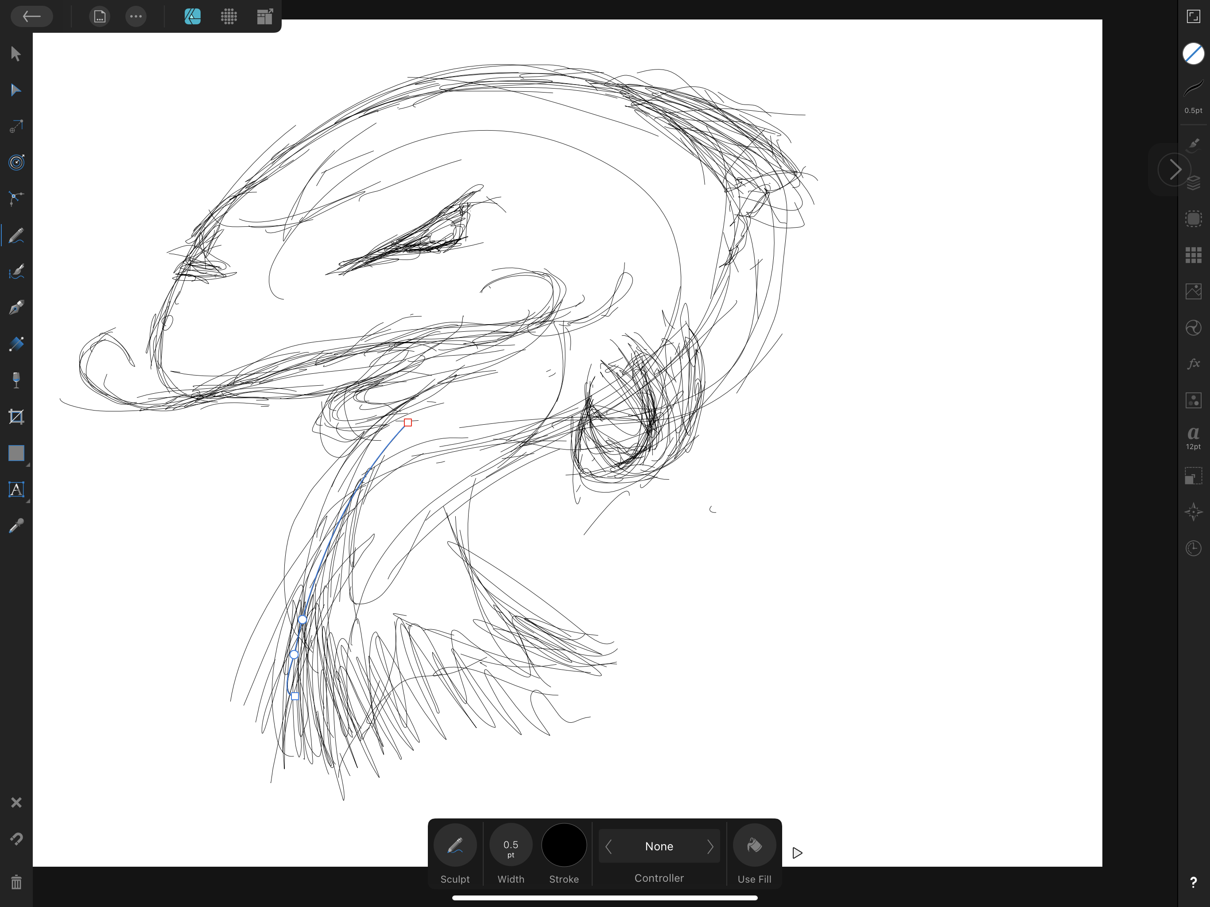This screenshot has width=1210, height=907.
Task: Toggle the Use Fill option
Action: [754, 846]
